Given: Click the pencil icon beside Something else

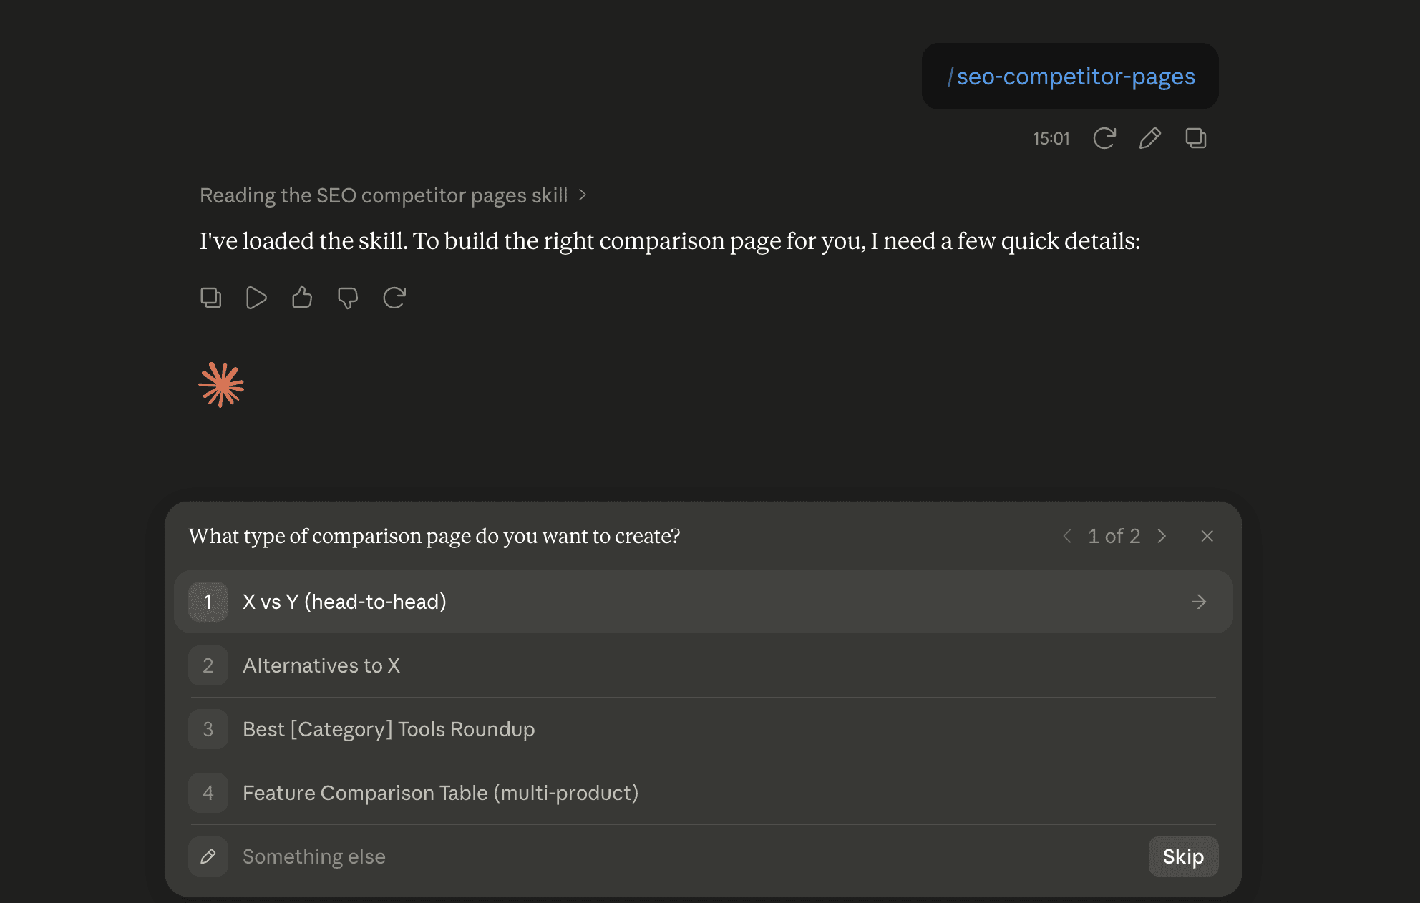Looking at the screenshot, I should [208, 856].
